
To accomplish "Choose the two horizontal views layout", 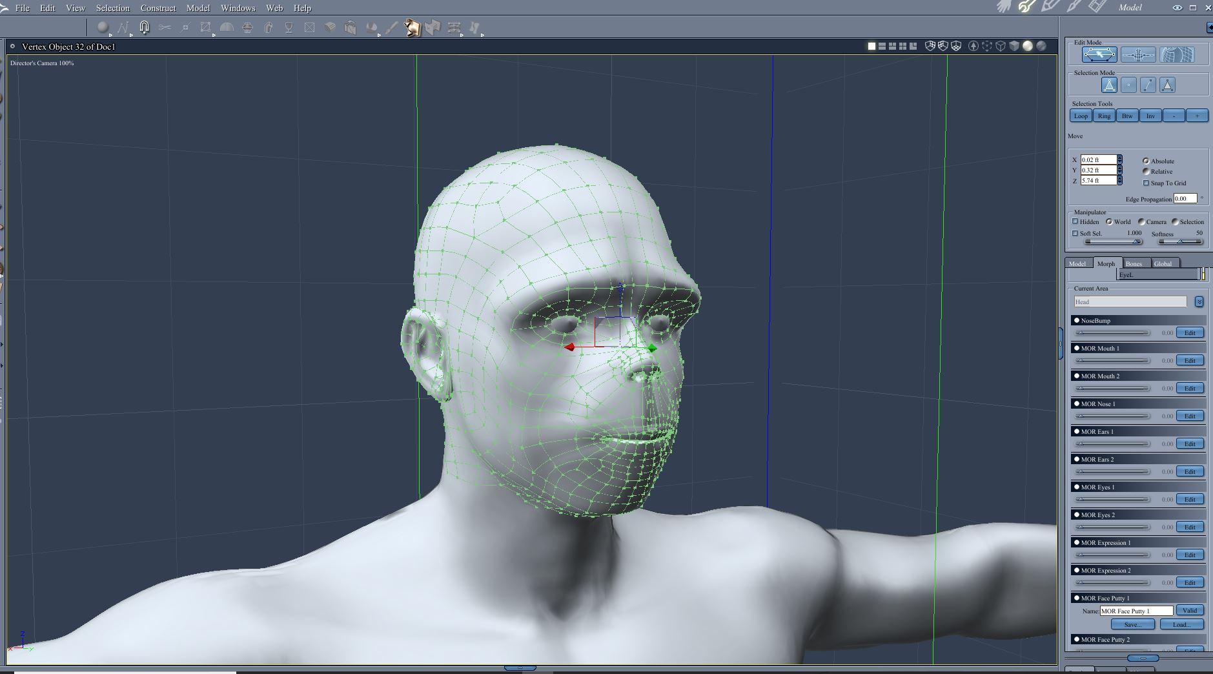I will pos(882,46).
